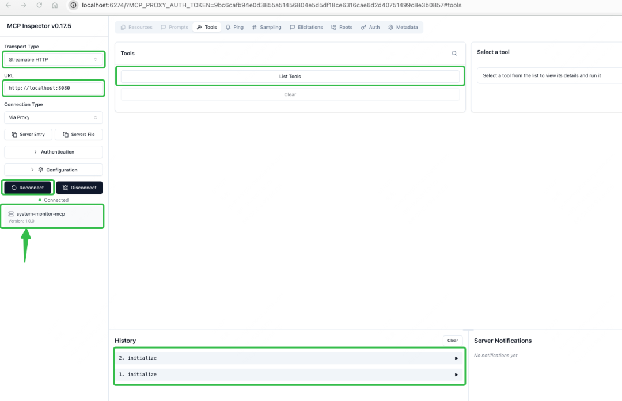
Task: Expand history entry 1. initialize
Action: (289, 375)
